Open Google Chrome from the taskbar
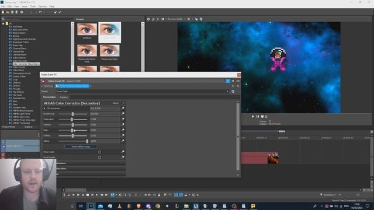The image size is (374, 210). pyautogui.click(x=158, y=206)
